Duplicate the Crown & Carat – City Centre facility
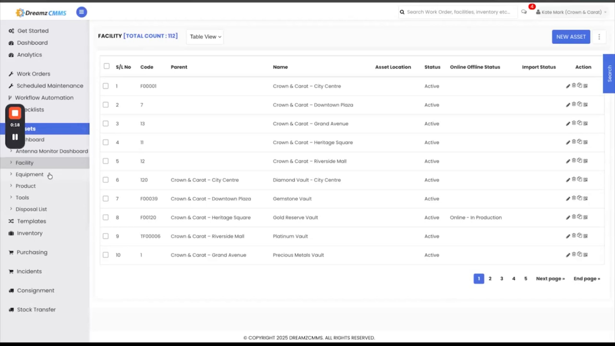The image size is (615, 346). point(580,85)
